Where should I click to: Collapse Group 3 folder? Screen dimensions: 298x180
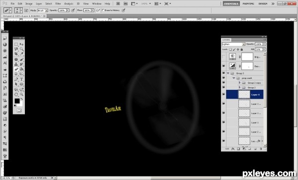pyautogui.click(x=228, y=73)
